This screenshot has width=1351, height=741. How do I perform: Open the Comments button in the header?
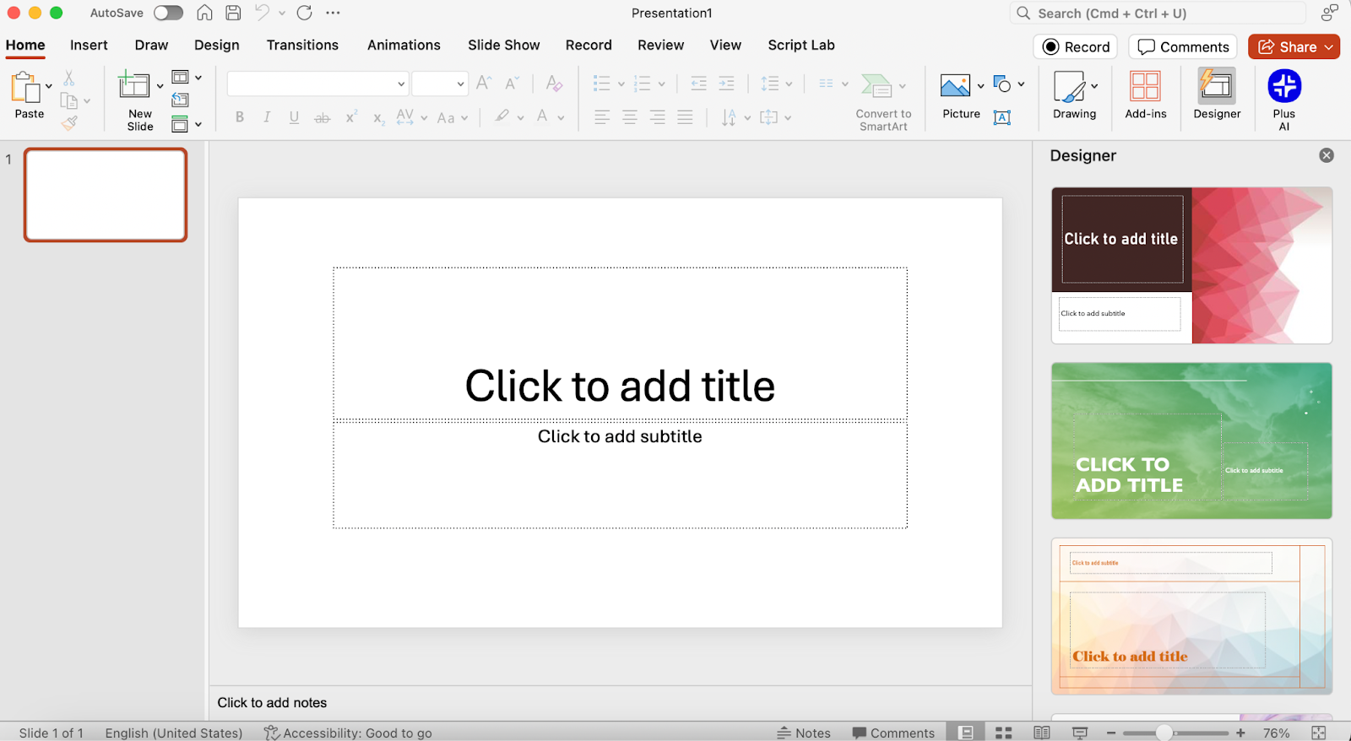click(x=1183, y=47)
